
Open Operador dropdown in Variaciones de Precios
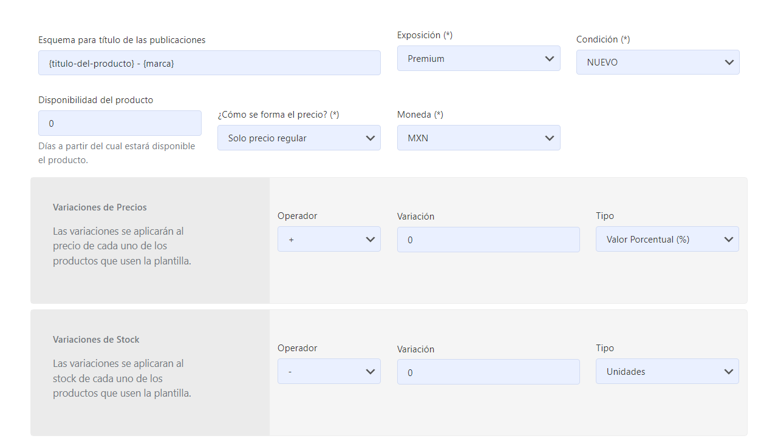coord(329,240)
